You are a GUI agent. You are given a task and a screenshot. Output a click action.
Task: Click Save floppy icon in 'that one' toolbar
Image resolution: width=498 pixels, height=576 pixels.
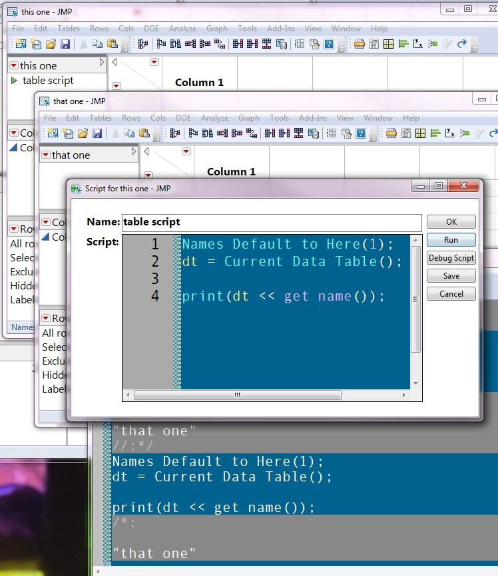pyautogui.click(x=97, y=133)
